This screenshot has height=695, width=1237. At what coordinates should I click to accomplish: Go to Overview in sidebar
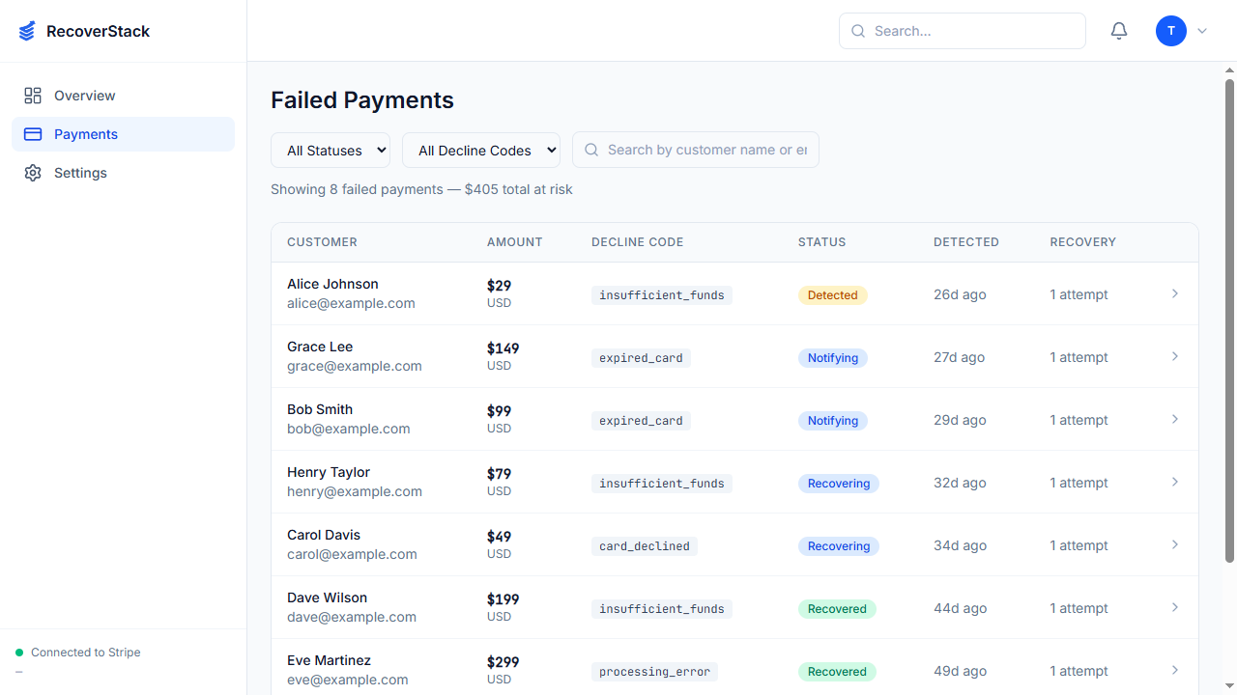point(123,96)
